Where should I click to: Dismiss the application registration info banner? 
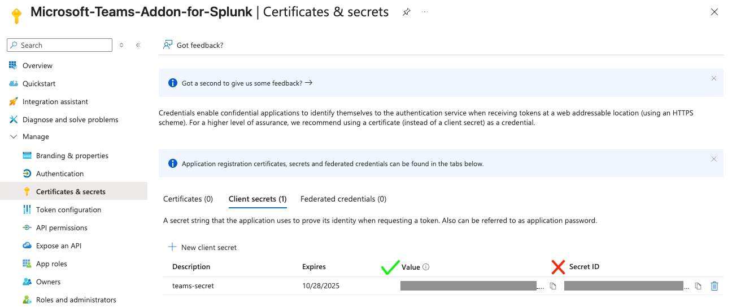pos(714,159)
